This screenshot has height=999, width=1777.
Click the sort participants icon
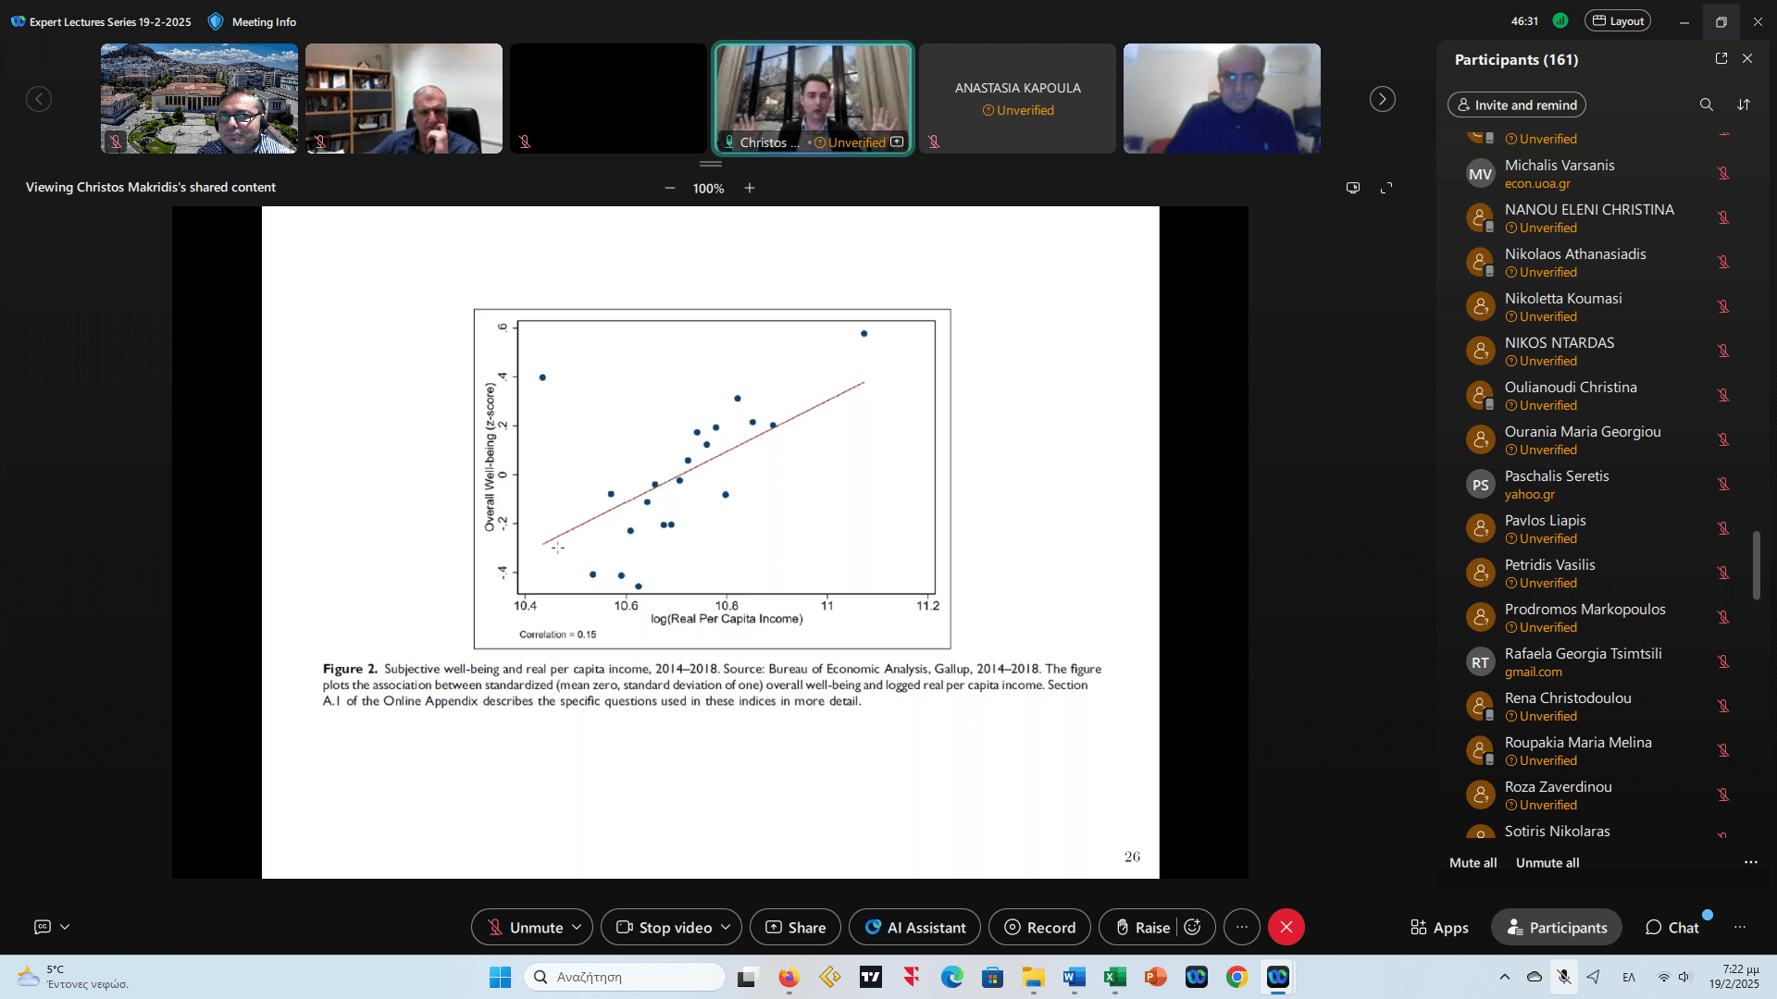click(1744, 105)
